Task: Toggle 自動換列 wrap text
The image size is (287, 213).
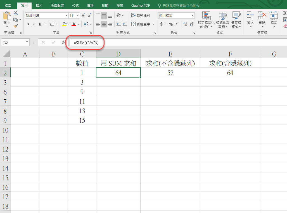Action: coord(141,16)
